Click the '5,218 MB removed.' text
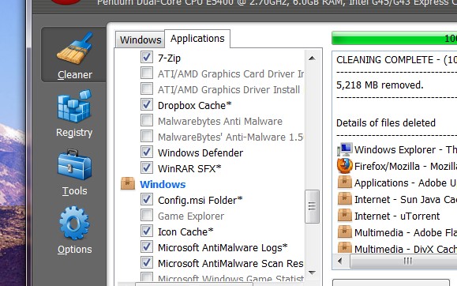 (x=380, y=85)
